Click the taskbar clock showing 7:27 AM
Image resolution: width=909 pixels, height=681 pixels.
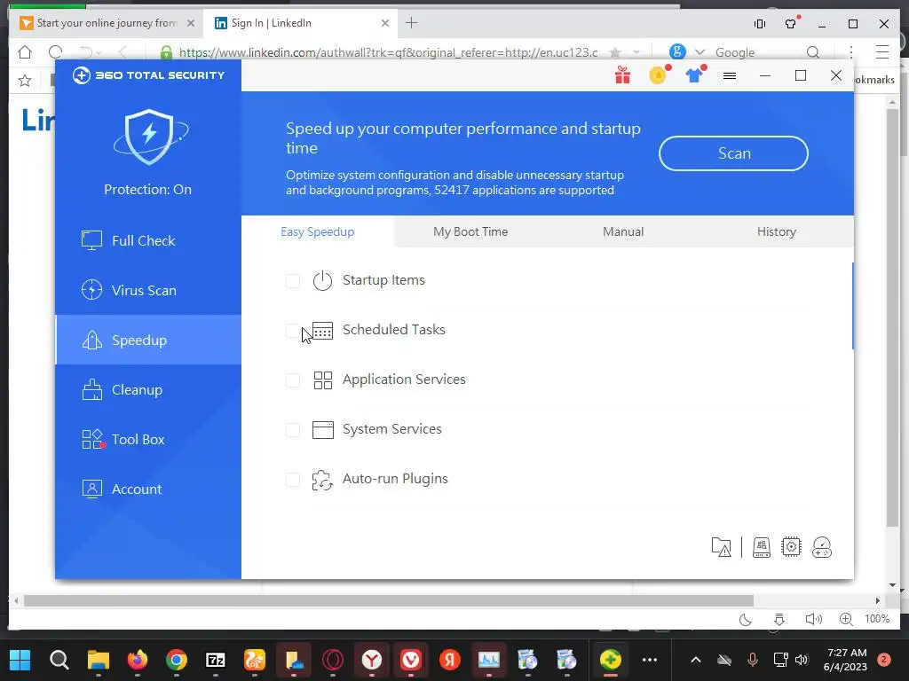pyautogui.click(x=845, y=660)
